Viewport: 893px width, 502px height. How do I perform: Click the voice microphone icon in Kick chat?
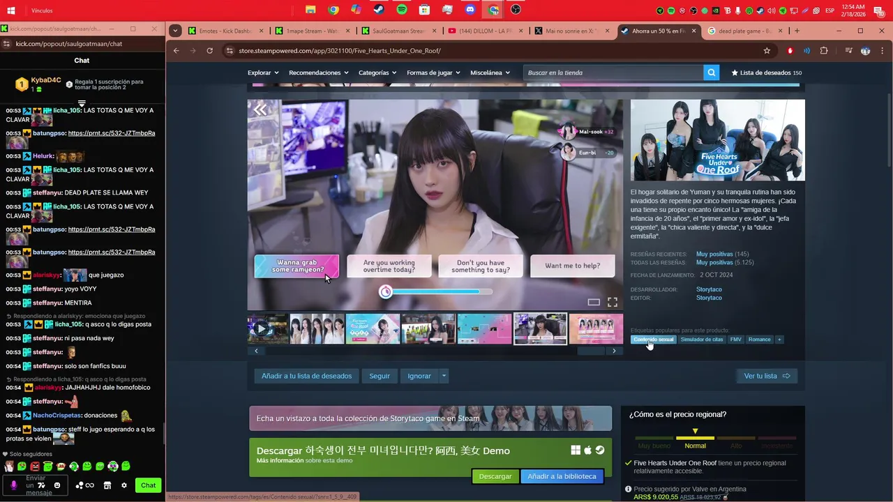(x=14, y=485)
